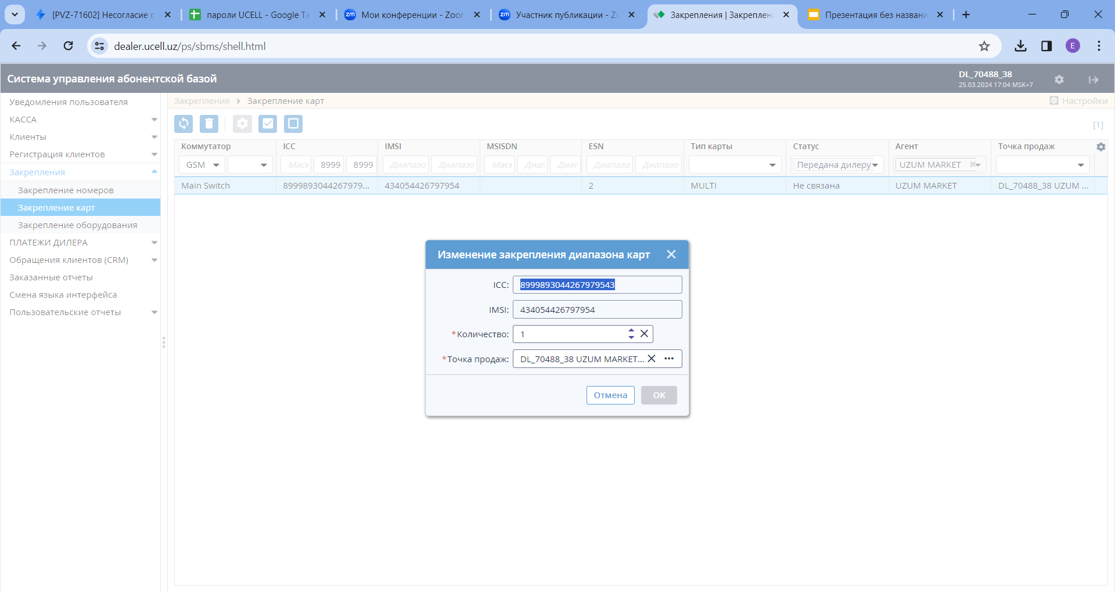Open a new browser tab
Image resolution: width=1115 pixels, height=592 pixels.
pyautogui.click(x=966, y=15)
